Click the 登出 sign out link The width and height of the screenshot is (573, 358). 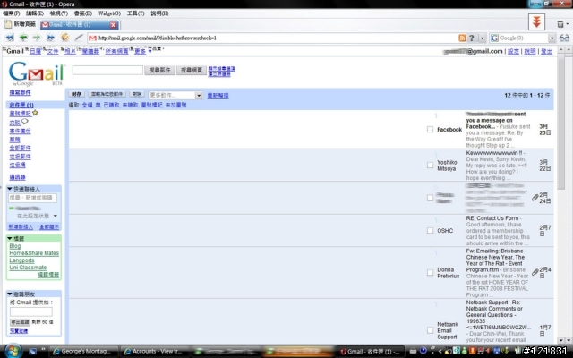point(546,52)
